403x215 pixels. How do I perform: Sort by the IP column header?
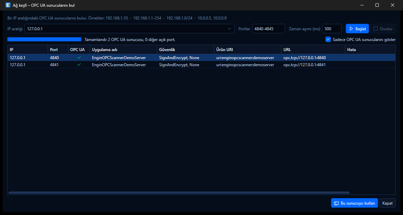coord(28,50)
